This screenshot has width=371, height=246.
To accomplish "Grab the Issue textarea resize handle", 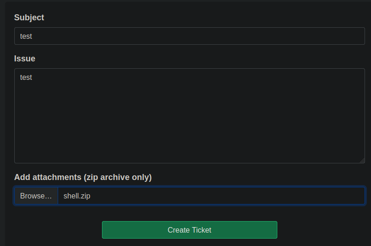I will 362,161.
